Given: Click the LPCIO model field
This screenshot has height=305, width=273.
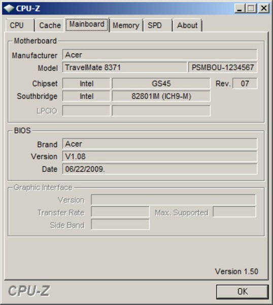Looking at the screenshot, I should click(x=161, y=111).
